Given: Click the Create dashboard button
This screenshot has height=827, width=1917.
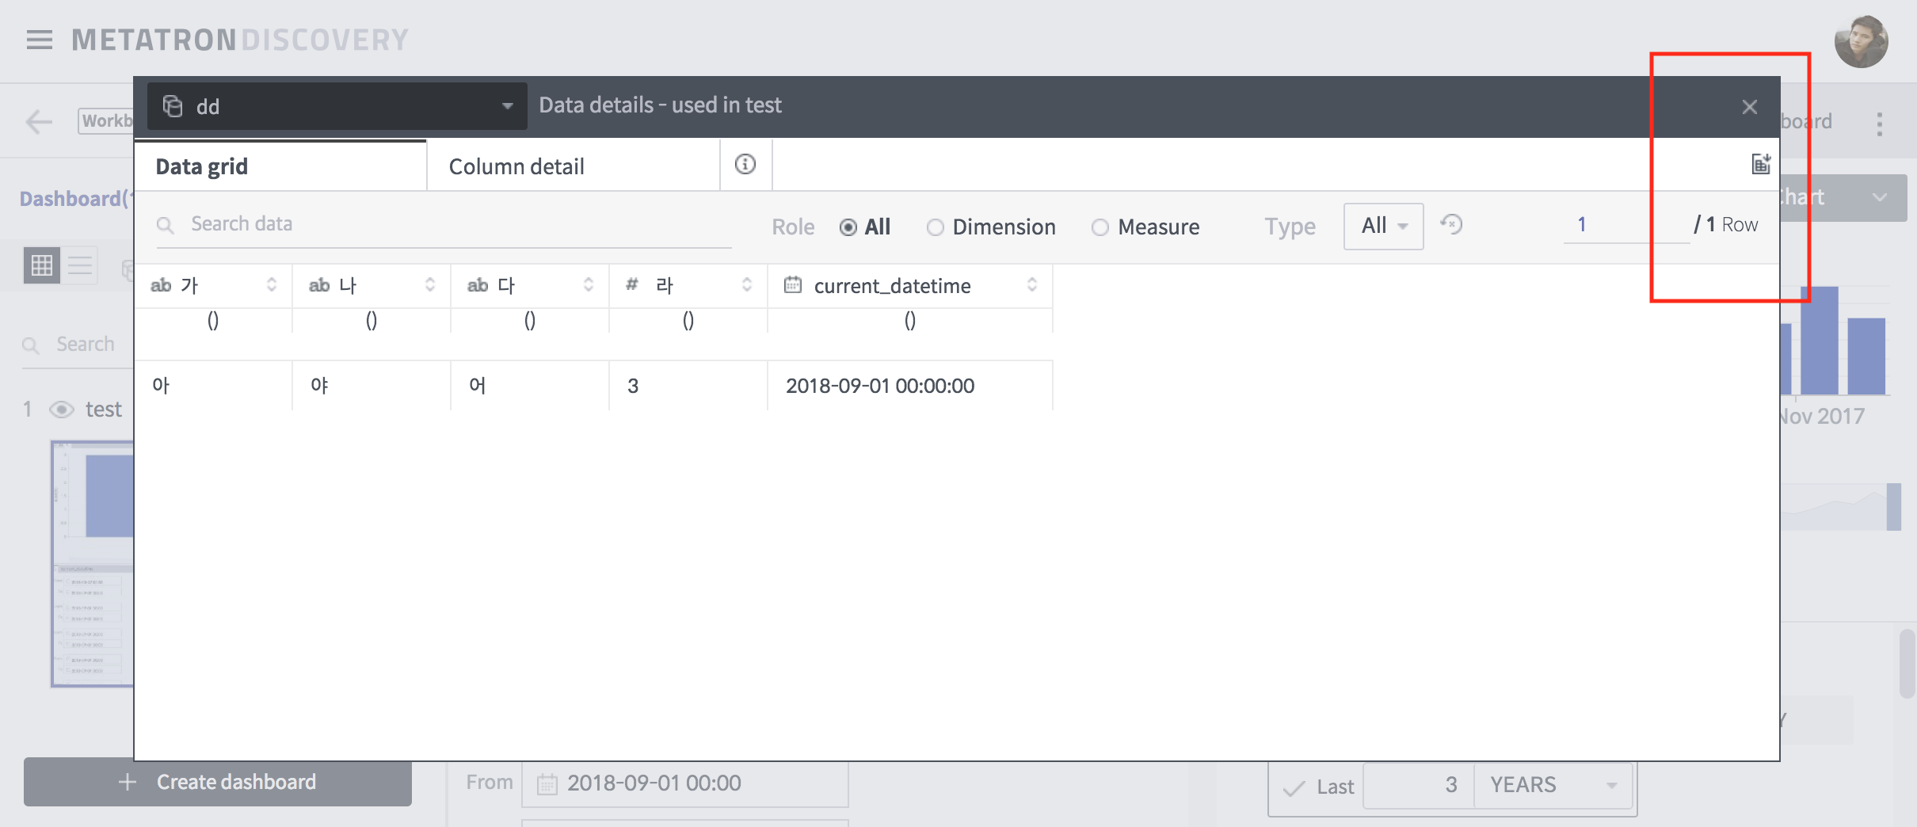Looking at the screenshot, I should click(x=218, y=782).
